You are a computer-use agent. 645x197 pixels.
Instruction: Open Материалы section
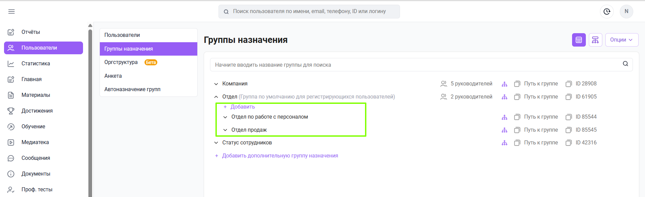coord(43,95)
